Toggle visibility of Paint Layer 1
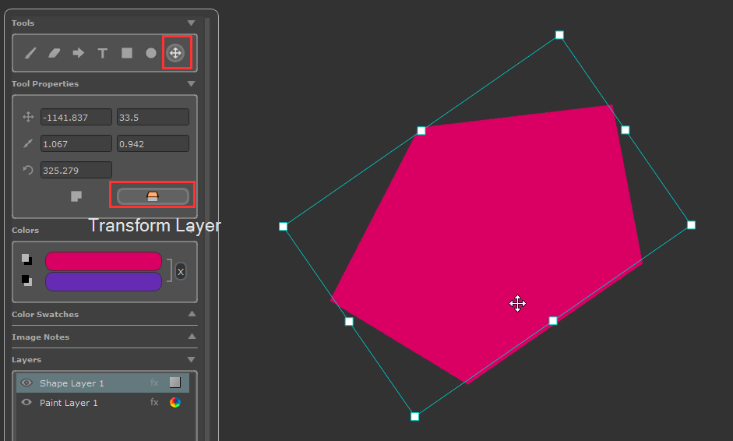 pos(27,403)
